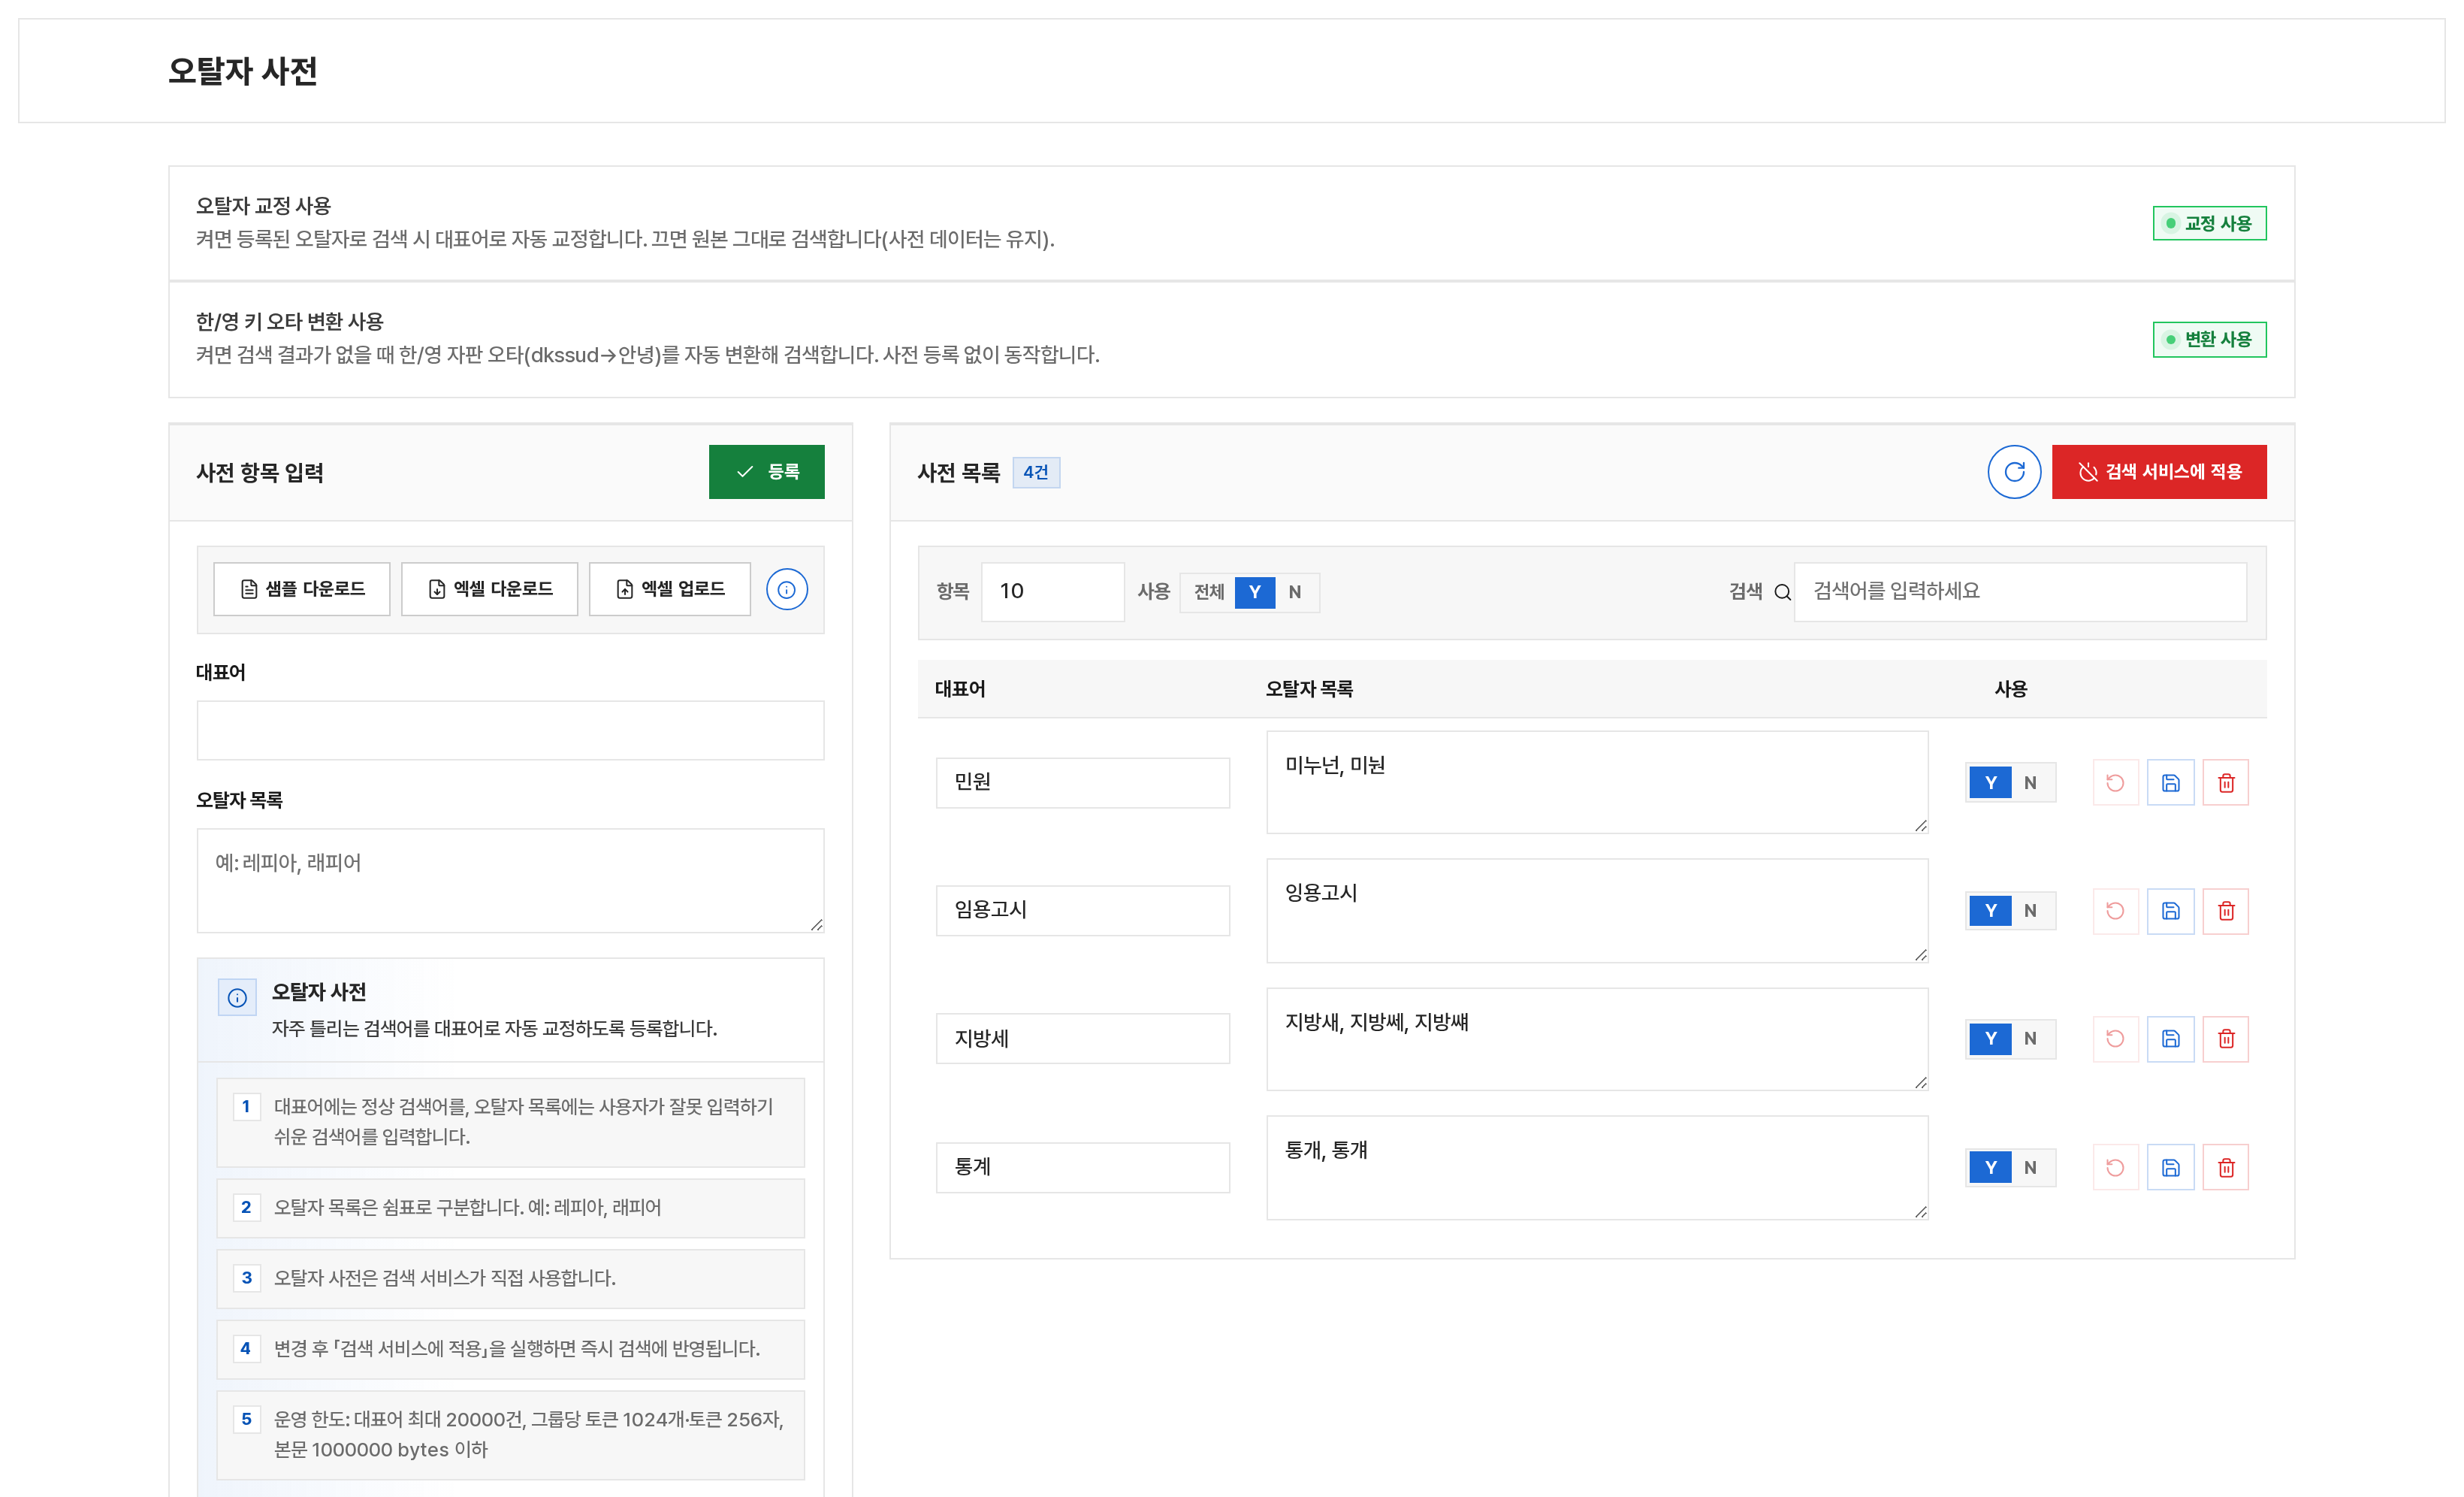The width and height of the screenshot is (2464, 1497).
Task: Click the 검색어를 입력하세요 search field
Action: pos(2020,591)
